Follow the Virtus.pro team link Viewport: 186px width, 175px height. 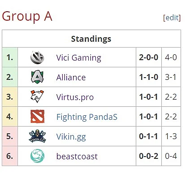(75, 97)
